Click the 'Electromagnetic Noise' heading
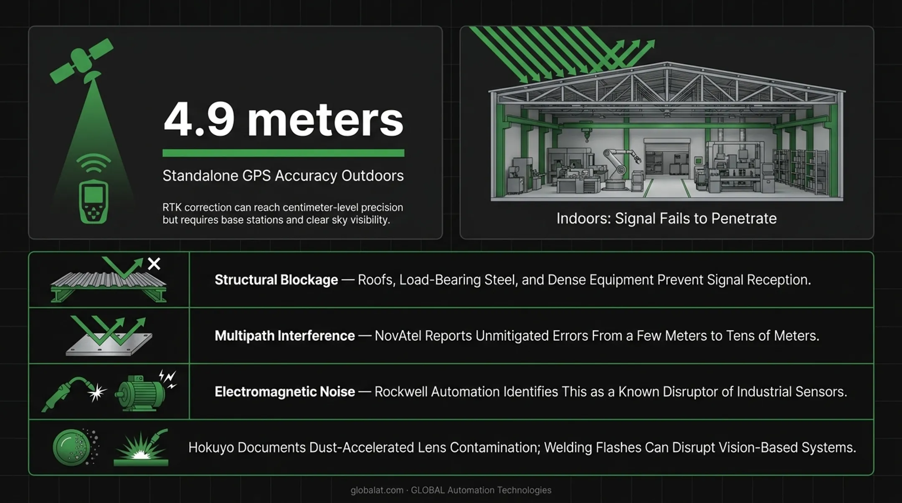The height and width of the screenshot is (503, 902). point(284,392)
